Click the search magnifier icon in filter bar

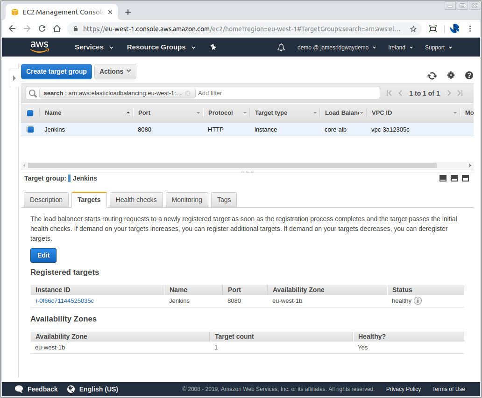coord(33,93)
